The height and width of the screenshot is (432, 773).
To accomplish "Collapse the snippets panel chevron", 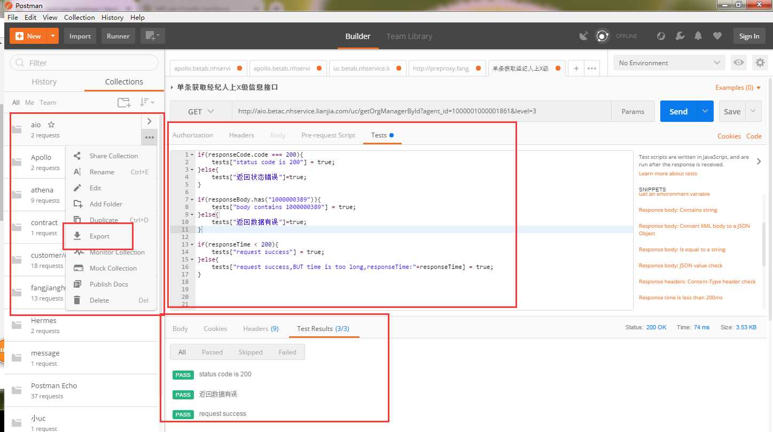I will (x=759, y=161).
